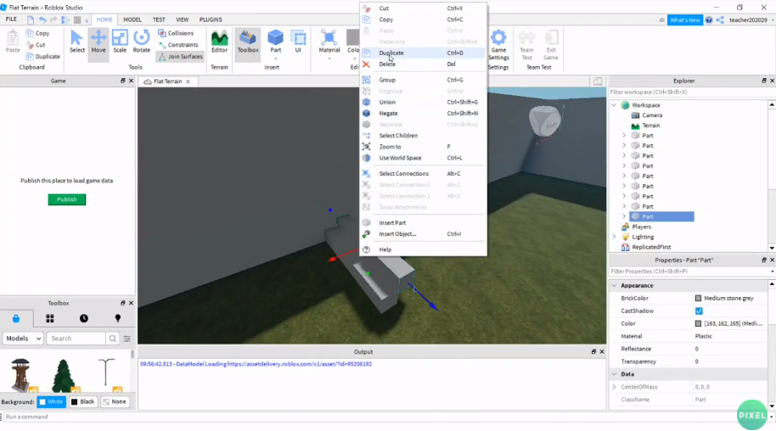Toggle Join Surfaces
The image size is (776, 431).
coord(180,56)
